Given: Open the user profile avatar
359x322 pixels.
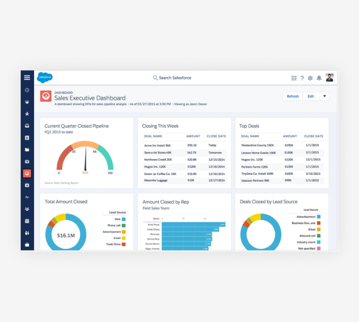Looking at the screenshot, I should [329, 78].
